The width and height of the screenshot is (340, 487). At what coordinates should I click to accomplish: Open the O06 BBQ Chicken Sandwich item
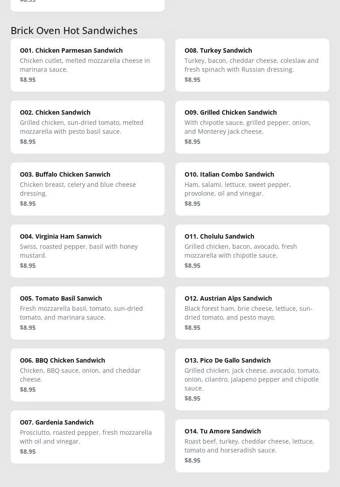63,360
